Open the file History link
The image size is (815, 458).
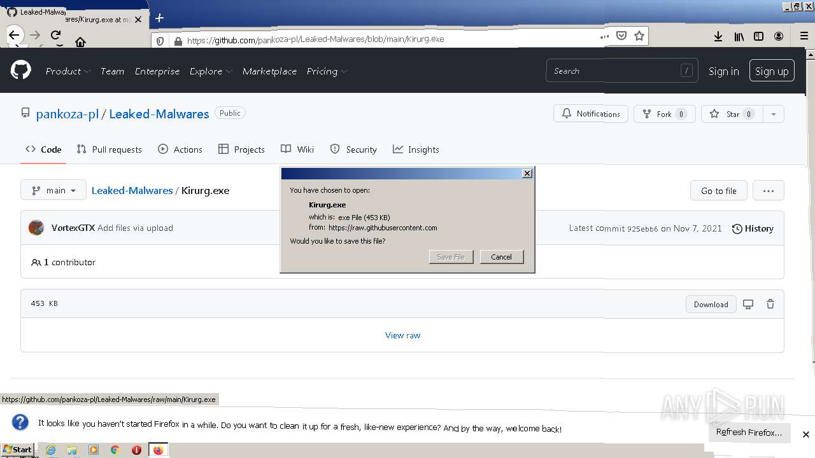[x=753, y=228]
